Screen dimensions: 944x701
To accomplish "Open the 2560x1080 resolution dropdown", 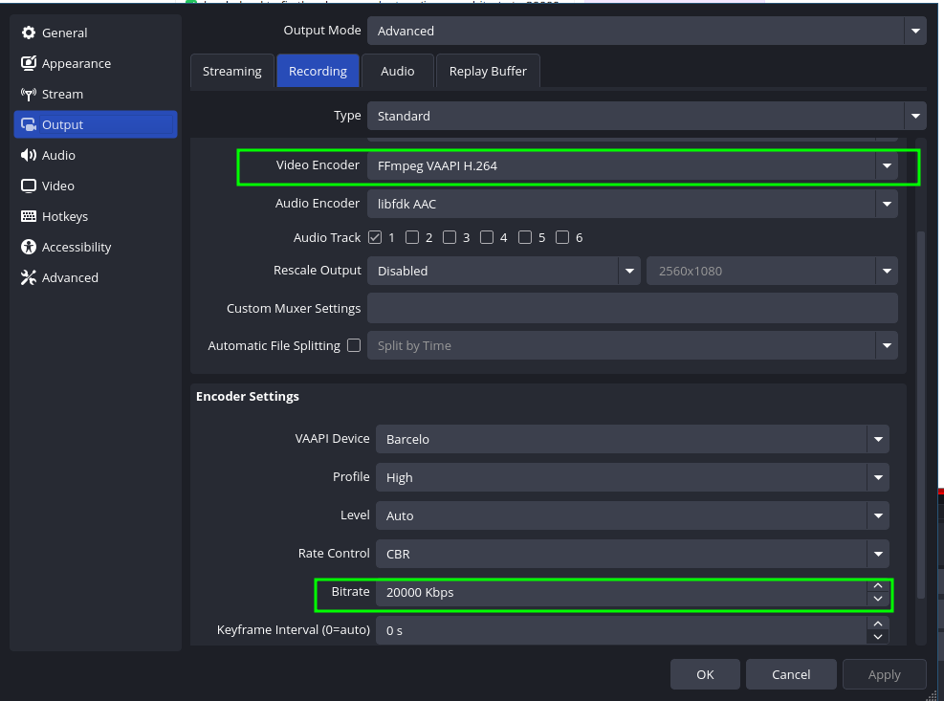I will point(772,271).
